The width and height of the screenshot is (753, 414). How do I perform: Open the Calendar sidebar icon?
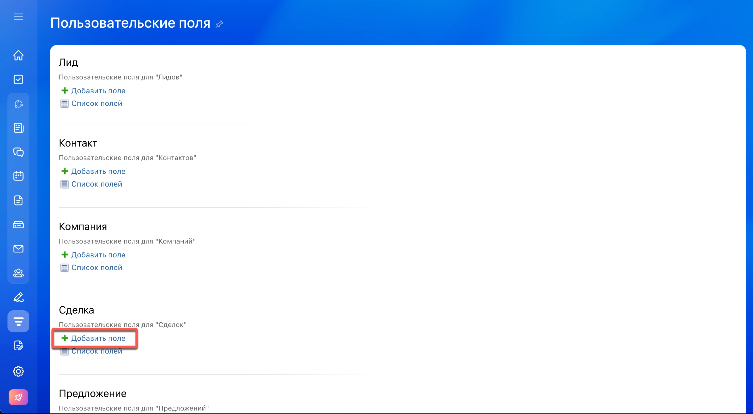(x=18, y=176)
